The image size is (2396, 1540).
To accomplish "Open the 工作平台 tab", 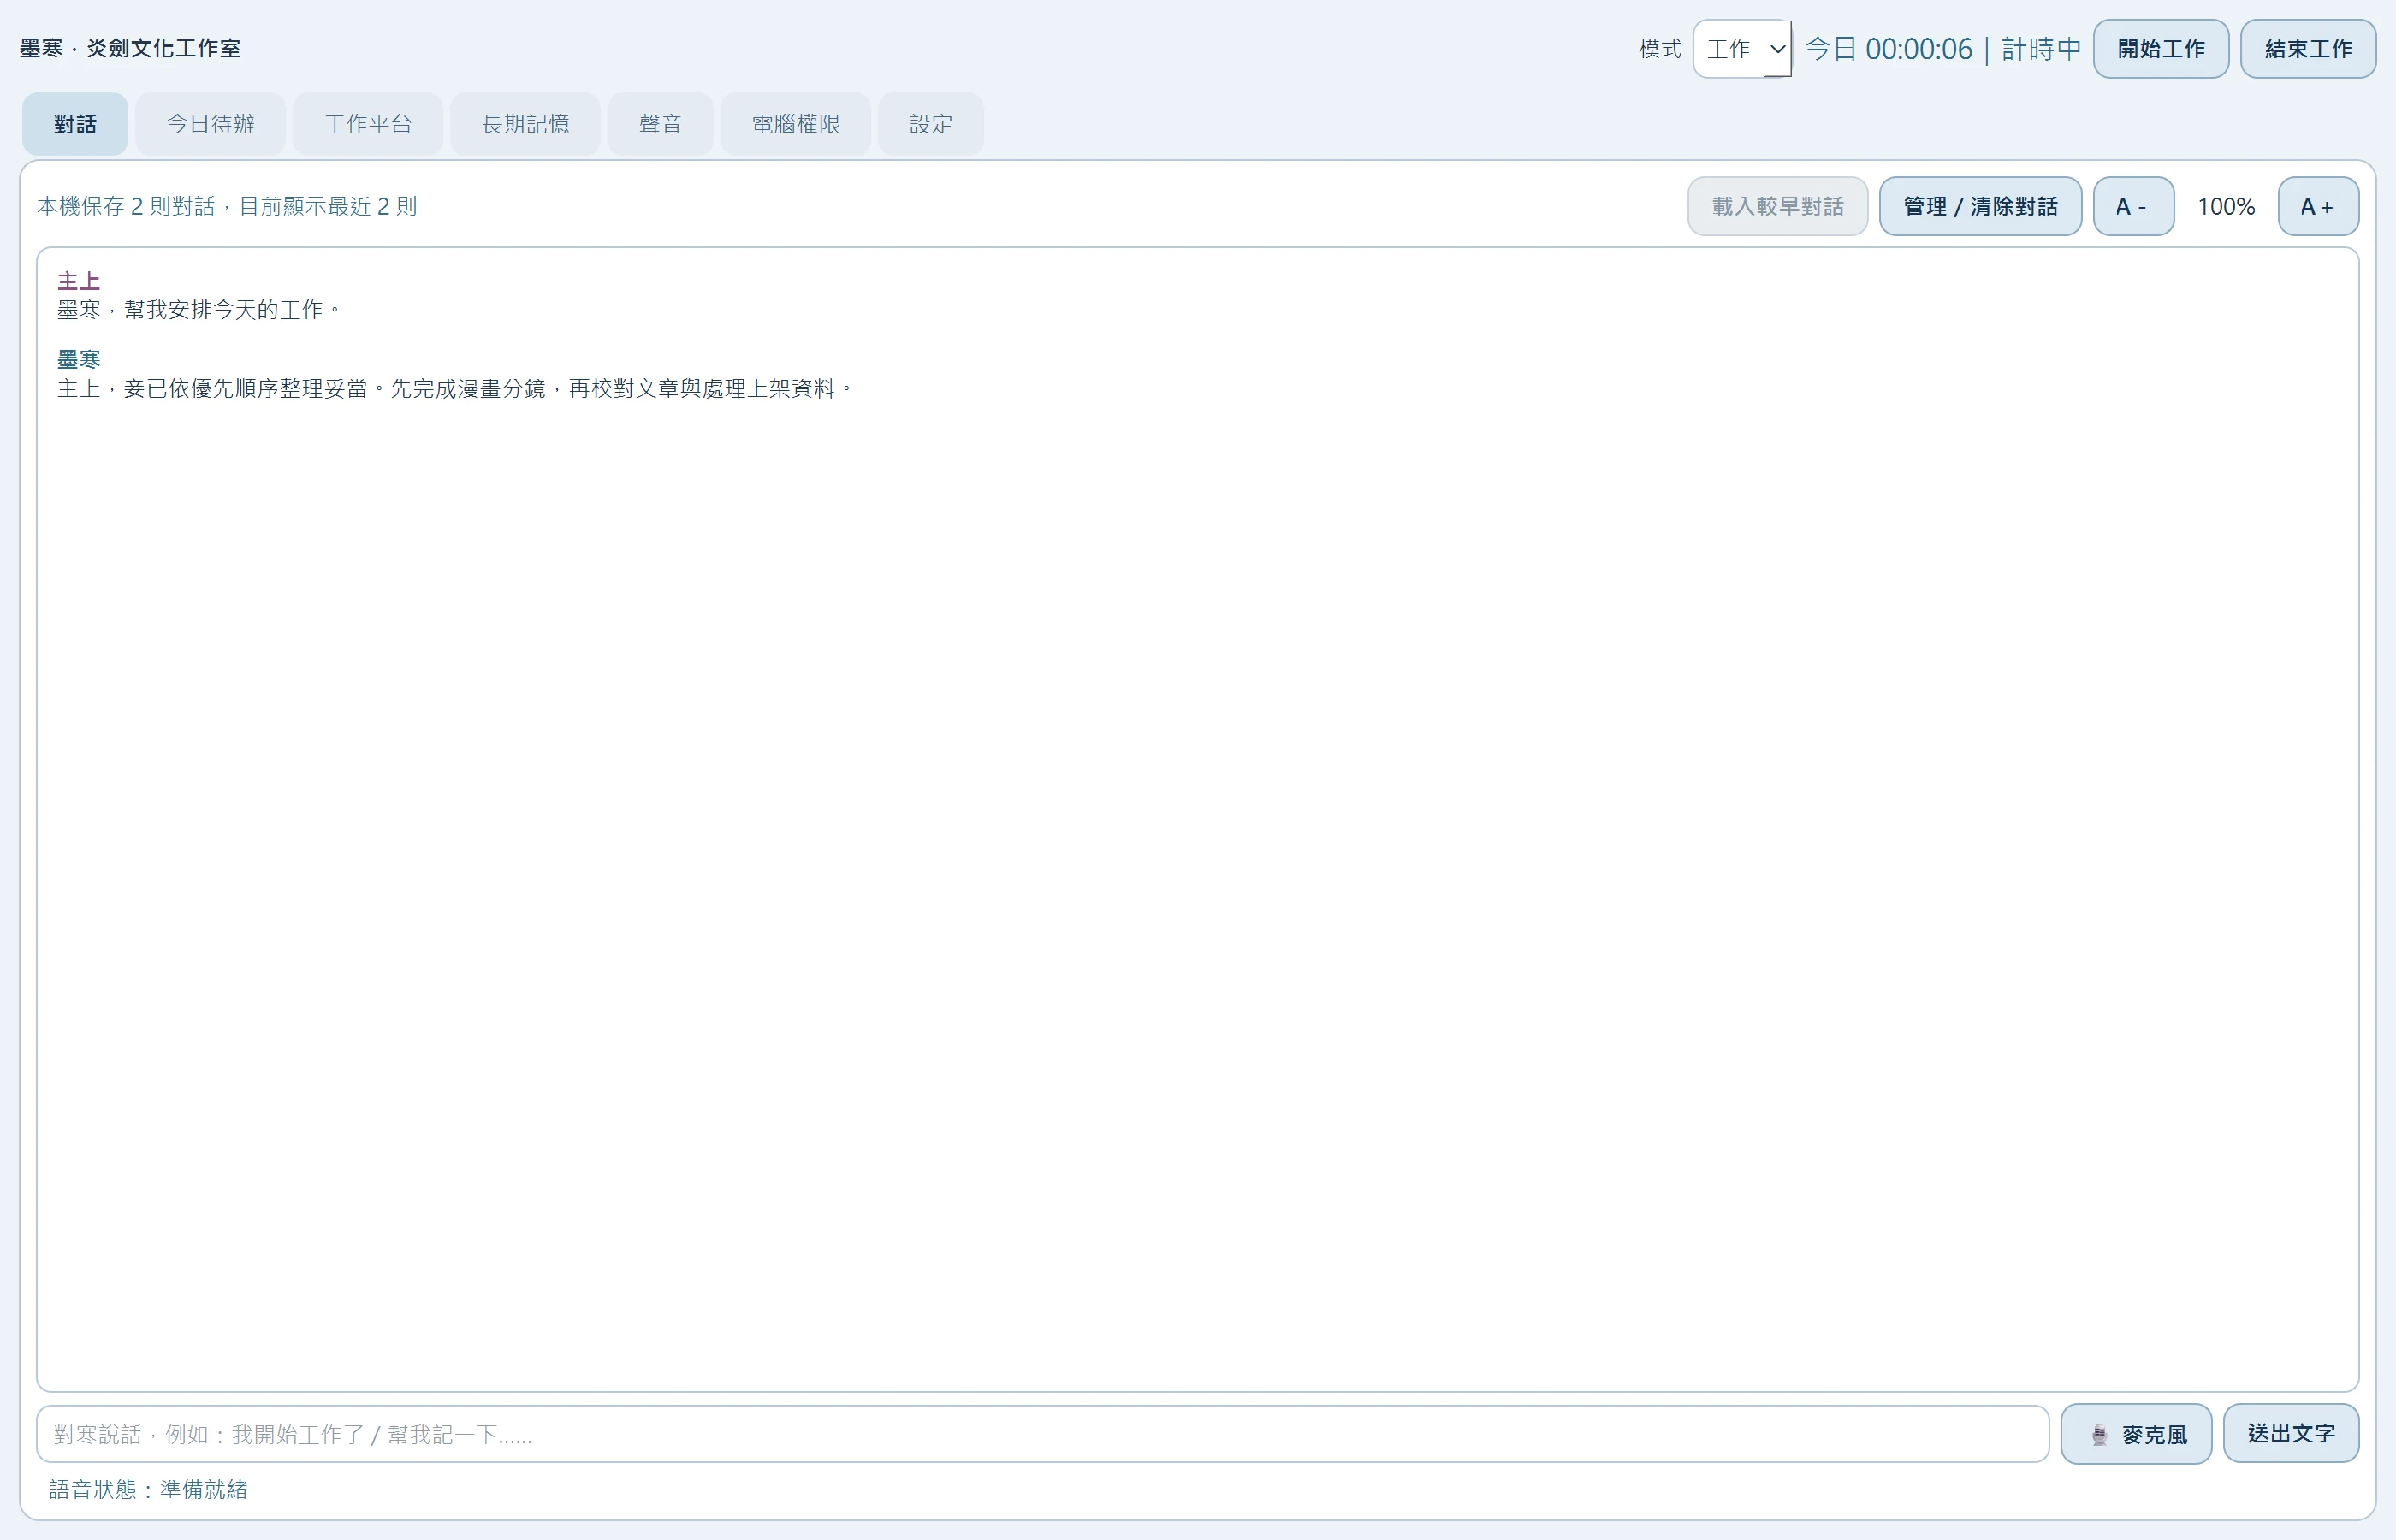I will tap(368, 124).
